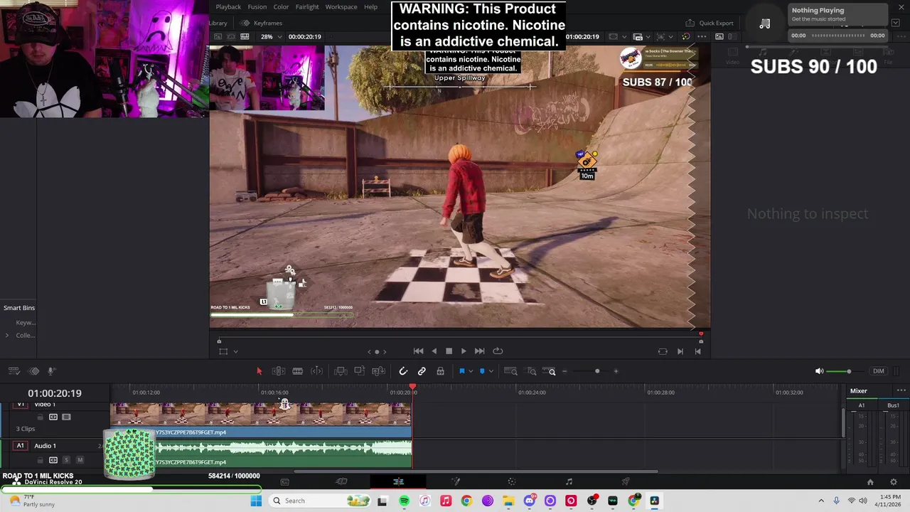Select the video clip thumbnails on Video 1
Screen dimensions: 910x512
tap(261, 414)
